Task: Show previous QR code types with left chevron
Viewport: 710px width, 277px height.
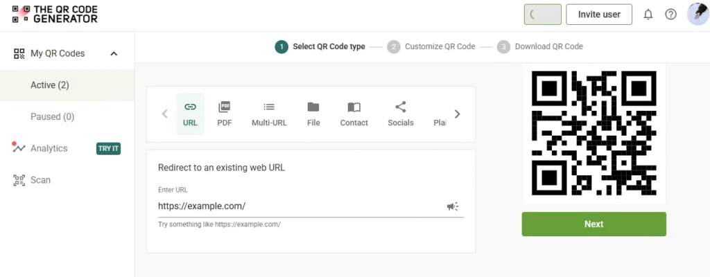Action: click(x=165, y=114)
